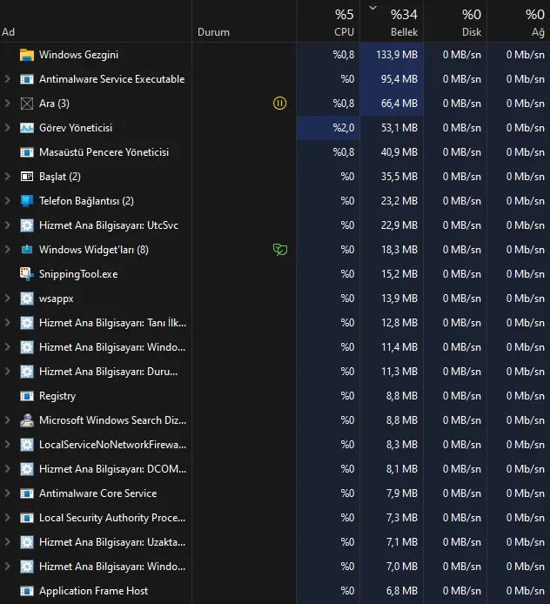550x604 pixels.
Task: Sort by the Disk column header
Action: 455,21
